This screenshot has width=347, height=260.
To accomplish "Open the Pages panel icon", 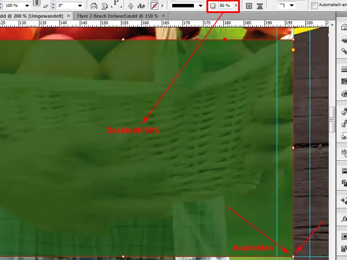I will pyautogui.click(x=344, y=27).
